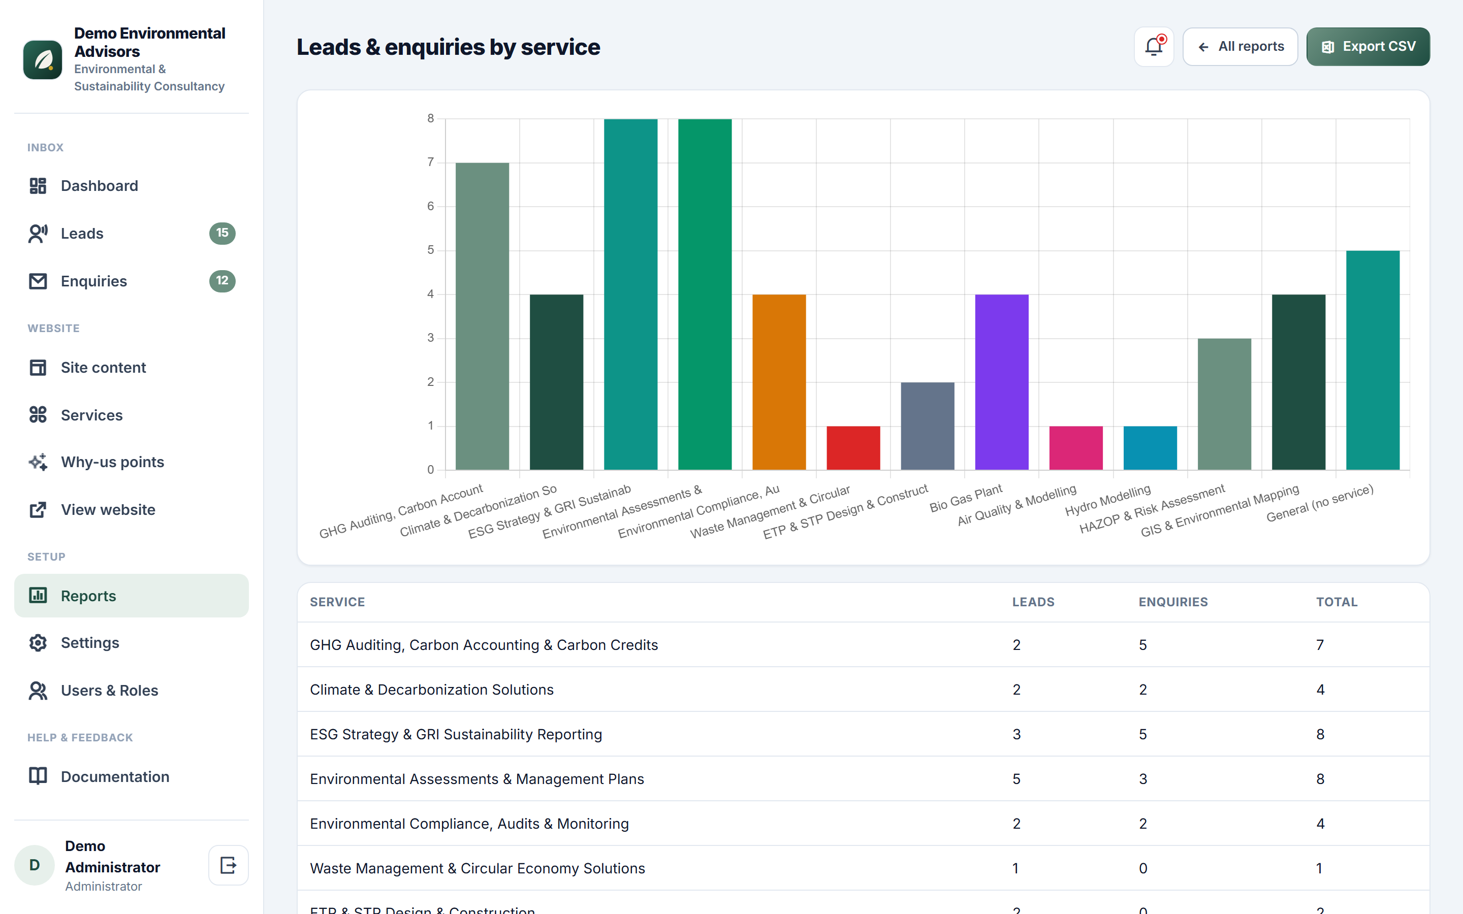
Task: Click the pink Air Quality & Modelling bar
Action: pyautogui.click(x=1075, y=448)
